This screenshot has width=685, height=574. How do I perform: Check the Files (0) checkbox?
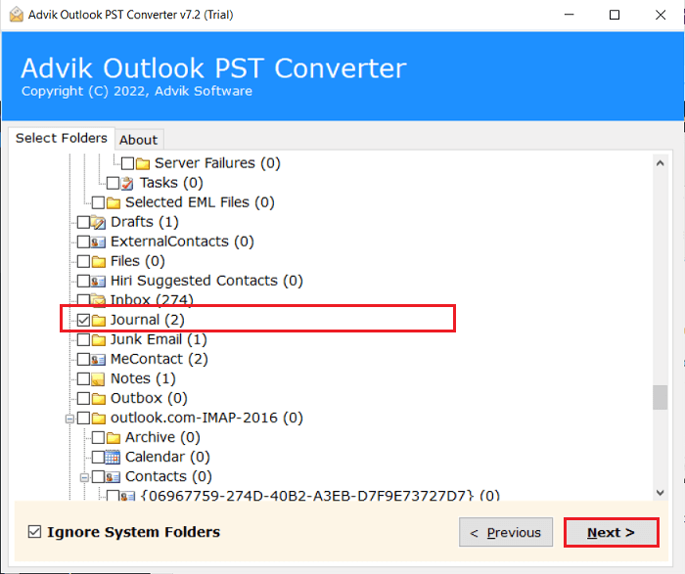pos(83,262)
